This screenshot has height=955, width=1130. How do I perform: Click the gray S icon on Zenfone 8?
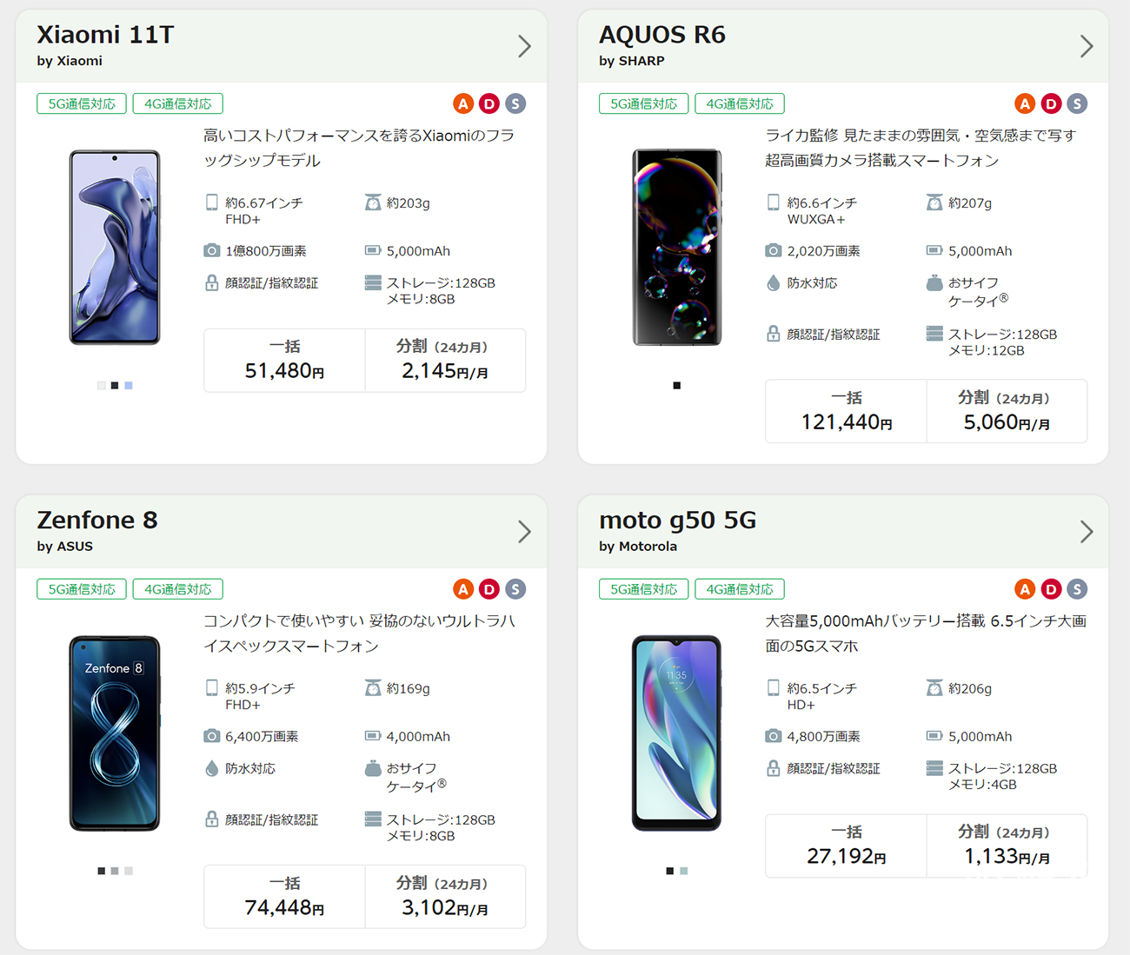[515, 590]
